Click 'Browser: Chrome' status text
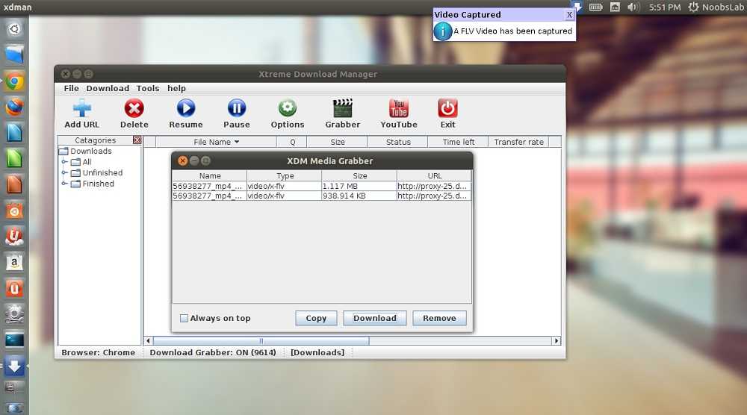 [98, 352]
